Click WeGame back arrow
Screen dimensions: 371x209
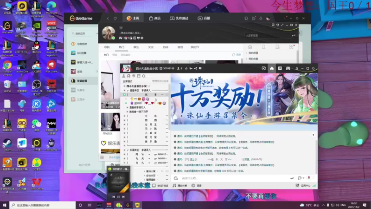[x=108, y=19]
